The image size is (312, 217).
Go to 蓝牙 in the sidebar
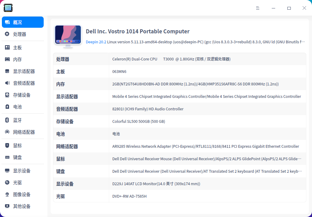[23, 120]
